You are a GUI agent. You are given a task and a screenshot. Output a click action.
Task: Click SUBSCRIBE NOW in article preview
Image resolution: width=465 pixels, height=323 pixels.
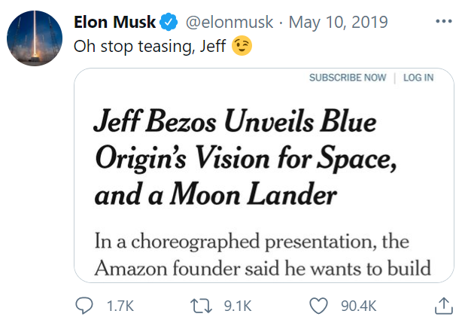coord(348,78)
